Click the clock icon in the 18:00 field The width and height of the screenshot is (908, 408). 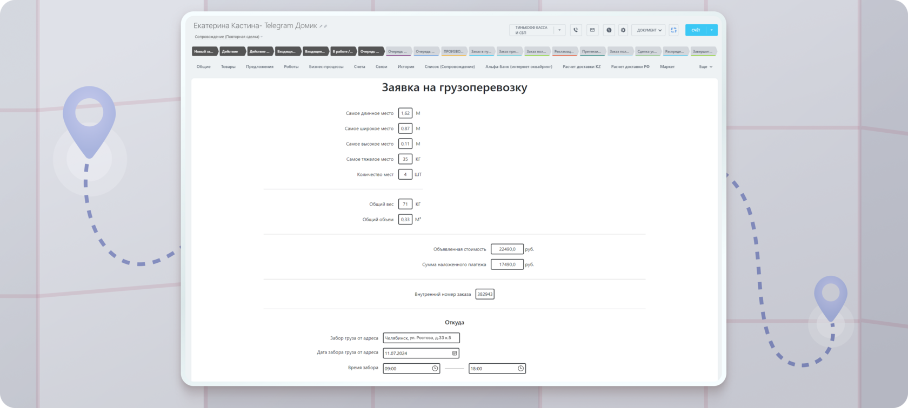tap(520, 369)
